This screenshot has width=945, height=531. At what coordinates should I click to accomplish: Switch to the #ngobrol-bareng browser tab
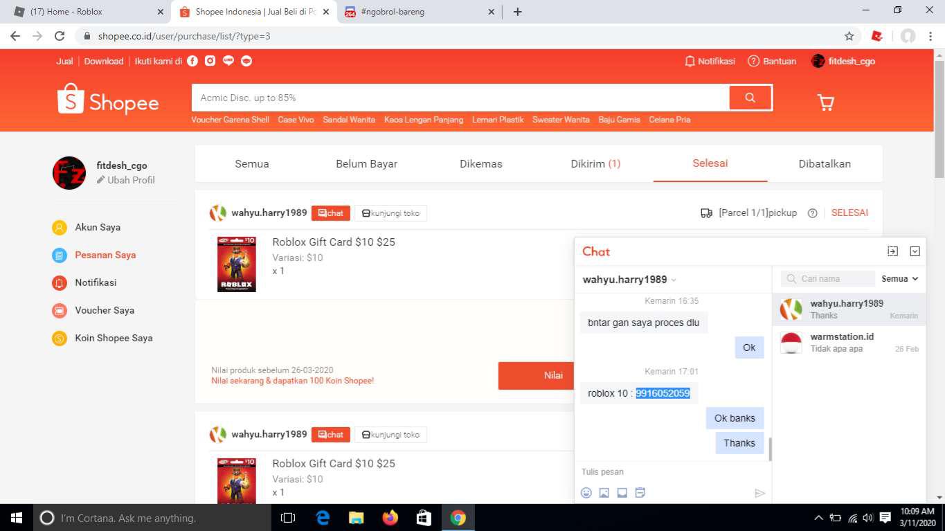[419, 12]
